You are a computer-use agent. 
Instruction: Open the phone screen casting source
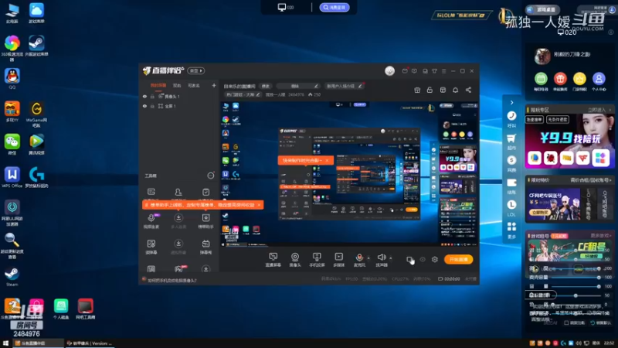[x=317, y=260]
